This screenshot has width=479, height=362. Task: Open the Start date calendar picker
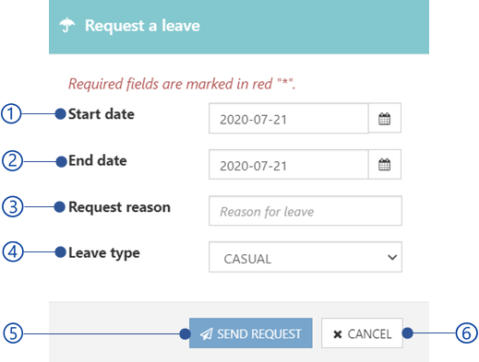pos(385,118)
